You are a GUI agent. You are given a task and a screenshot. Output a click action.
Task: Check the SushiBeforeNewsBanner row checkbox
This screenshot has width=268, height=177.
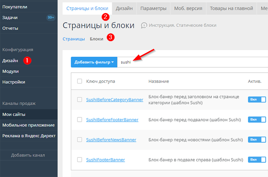[x=80, y=140]
